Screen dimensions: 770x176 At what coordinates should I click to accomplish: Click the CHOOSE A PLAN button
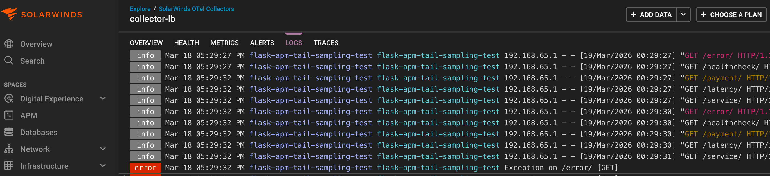(731, 15)
